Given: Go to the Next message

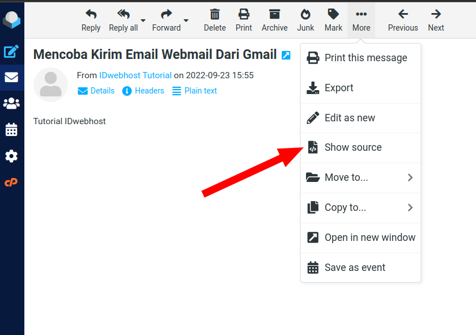Looking at the screenshot, I should [436, 20].
